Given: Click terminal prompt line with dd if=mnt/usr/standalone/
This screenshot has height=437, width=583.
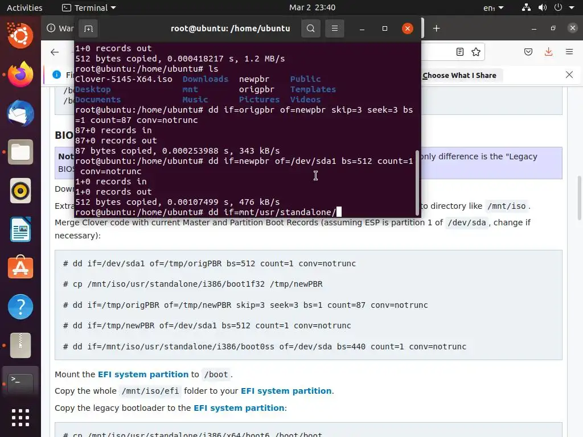Looking at the screenshot, I should 208,212.
